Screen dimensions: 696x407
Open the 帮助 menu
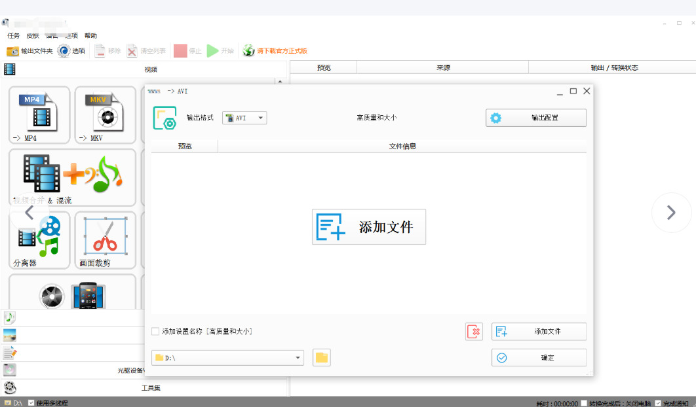pos(90,36)
